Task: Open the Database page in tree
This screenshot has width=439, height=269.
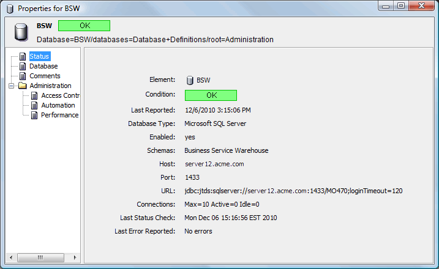Action: click(43, 66)
